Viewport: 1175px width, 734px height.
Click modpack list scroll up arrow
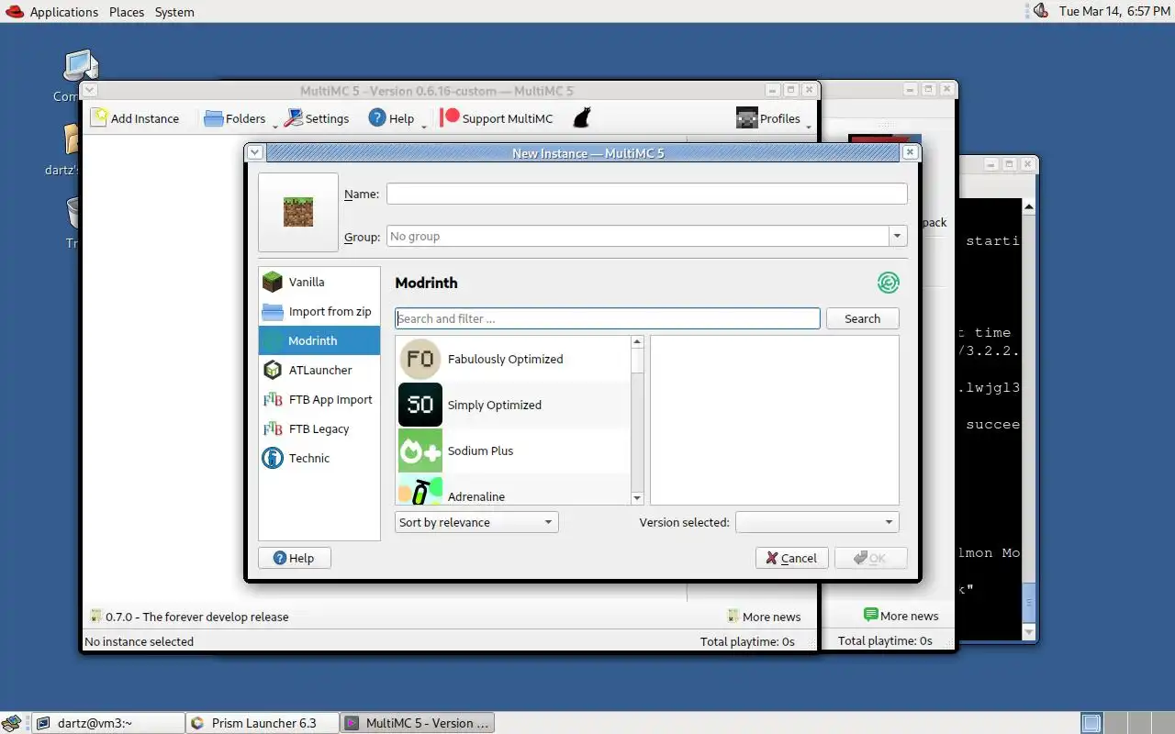[637, 342]
